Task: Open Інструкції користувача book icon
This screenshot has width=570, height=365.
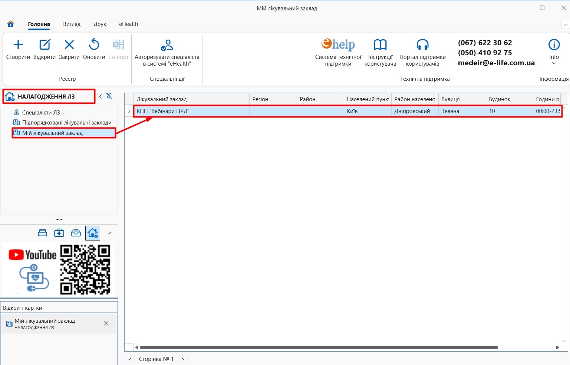Action: click(380, 45)
